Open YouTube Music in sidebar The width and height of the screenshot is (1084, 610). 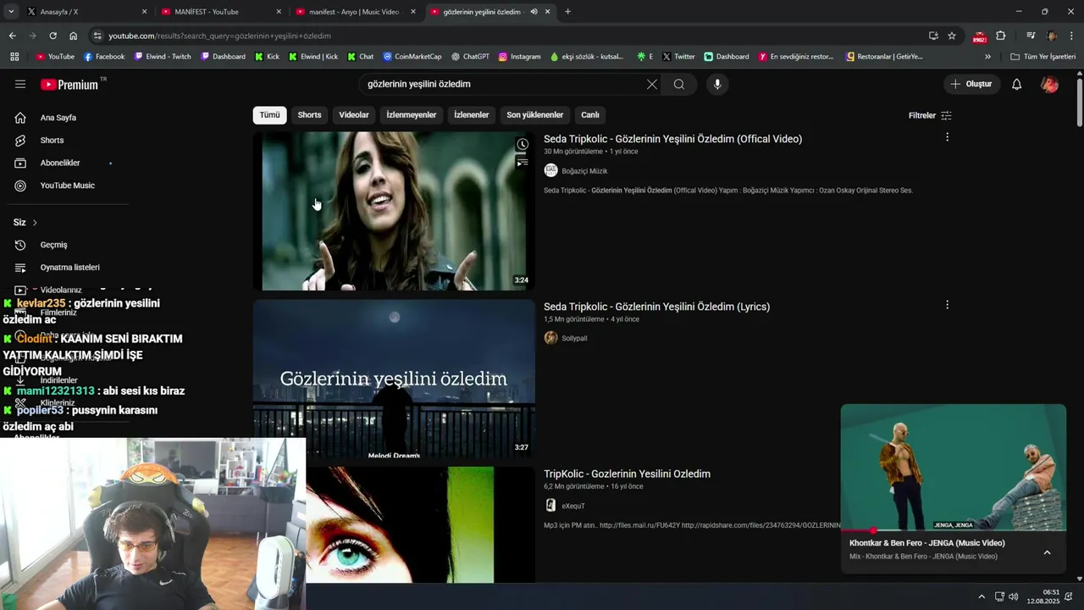pyautogui.click(x=67, y=186)
